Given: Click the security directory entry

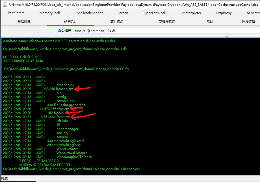Looking at the screenshot, I should pos(62,133).
